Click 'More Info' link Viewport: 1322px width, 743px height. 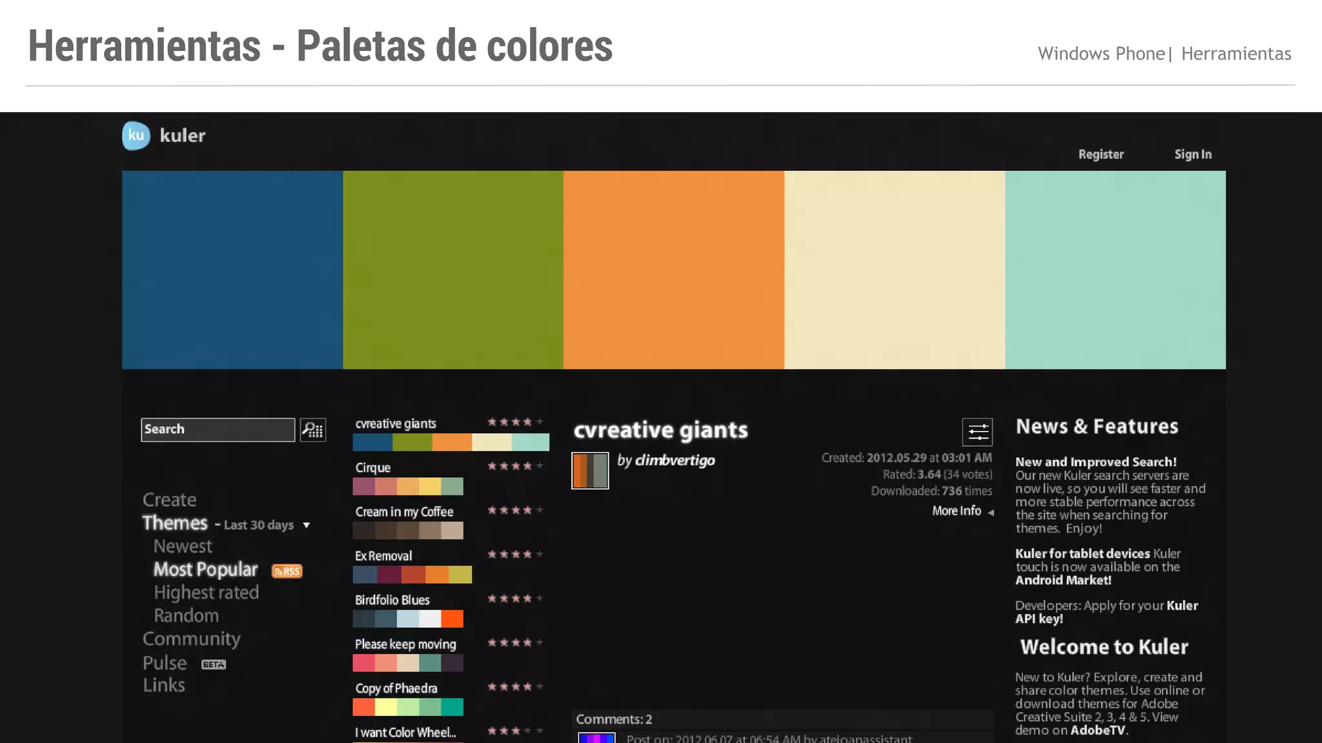pyautogui.click(x=956, y=511)
